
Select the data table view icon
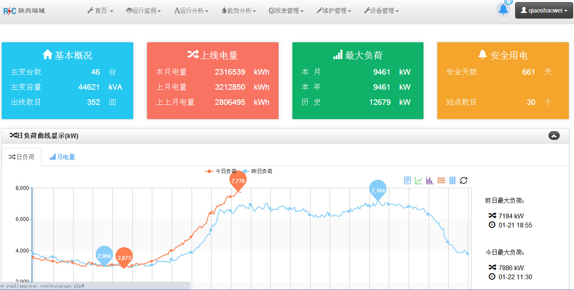coord(407,180)
